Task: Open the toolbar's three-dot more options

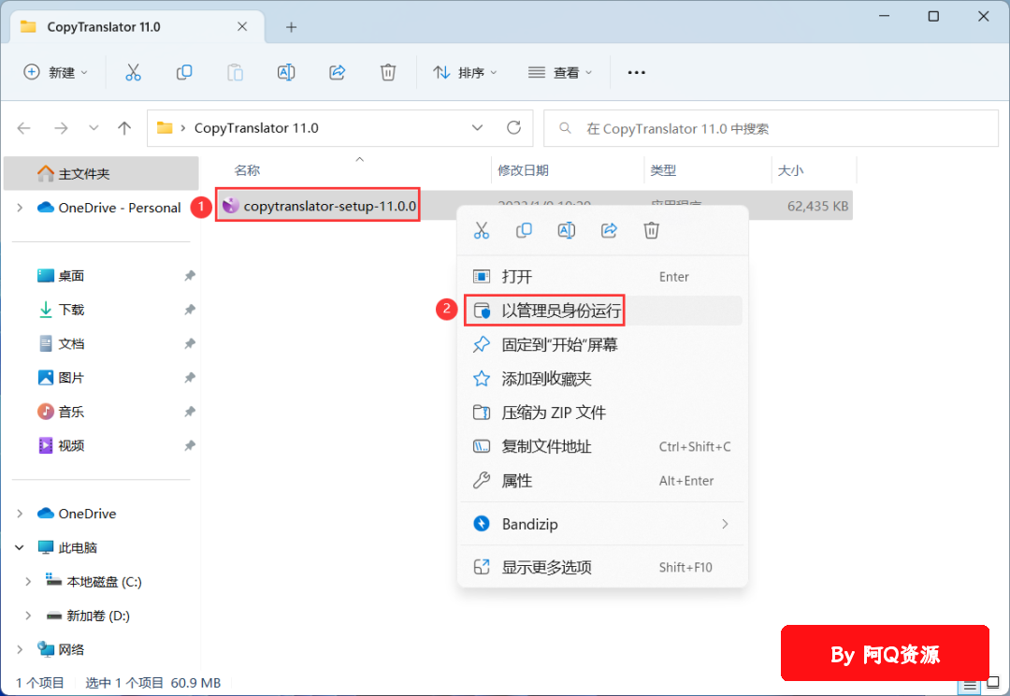Action: (x=637, y=72)
